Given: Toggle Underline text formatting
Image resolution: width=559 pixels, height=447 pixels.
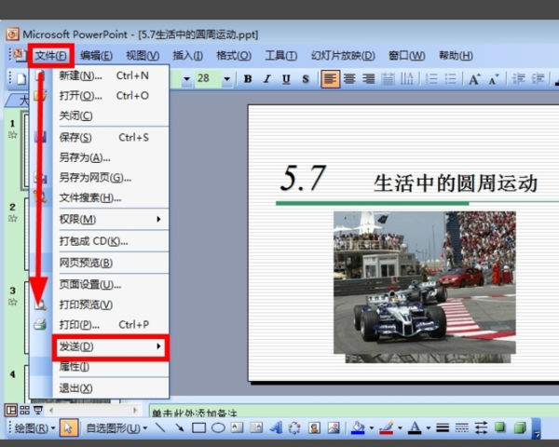Looking at the screenshot, I should pos(285,79).
